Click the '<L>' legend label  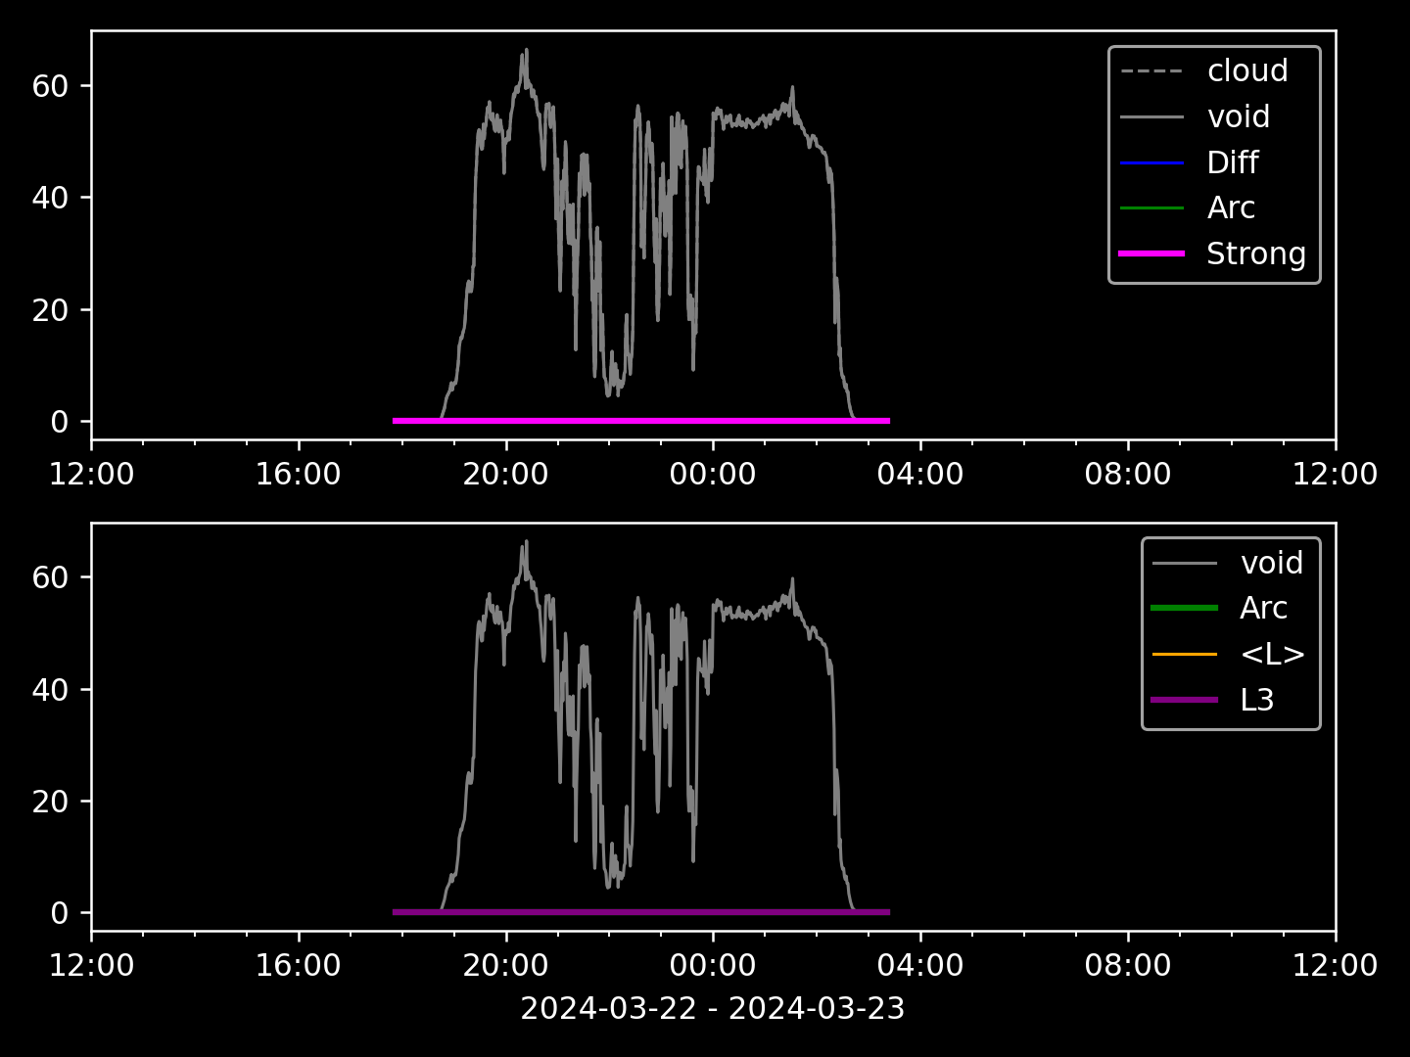click(x=1272, y=654)
